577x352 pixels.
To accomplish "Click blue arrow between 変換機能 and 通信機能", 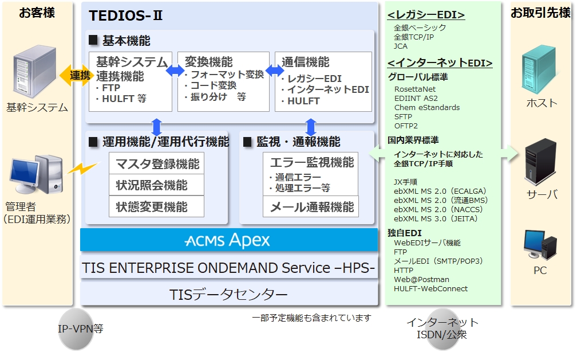I will click(275, 71).
